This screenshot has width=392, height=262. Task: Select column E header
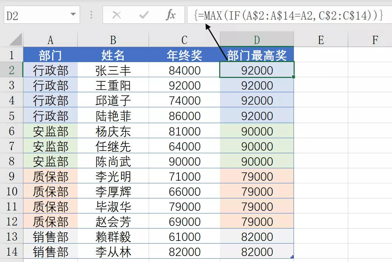pyautogui.click(x=321, y=40)
